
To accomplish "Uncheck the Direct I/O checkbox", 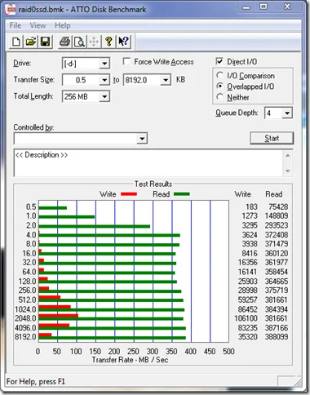I will (x=219, y=61).
